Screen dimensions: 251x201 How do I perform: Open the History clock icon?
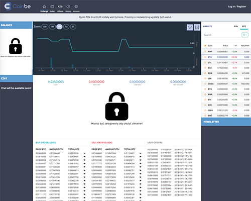click(68, 7)
